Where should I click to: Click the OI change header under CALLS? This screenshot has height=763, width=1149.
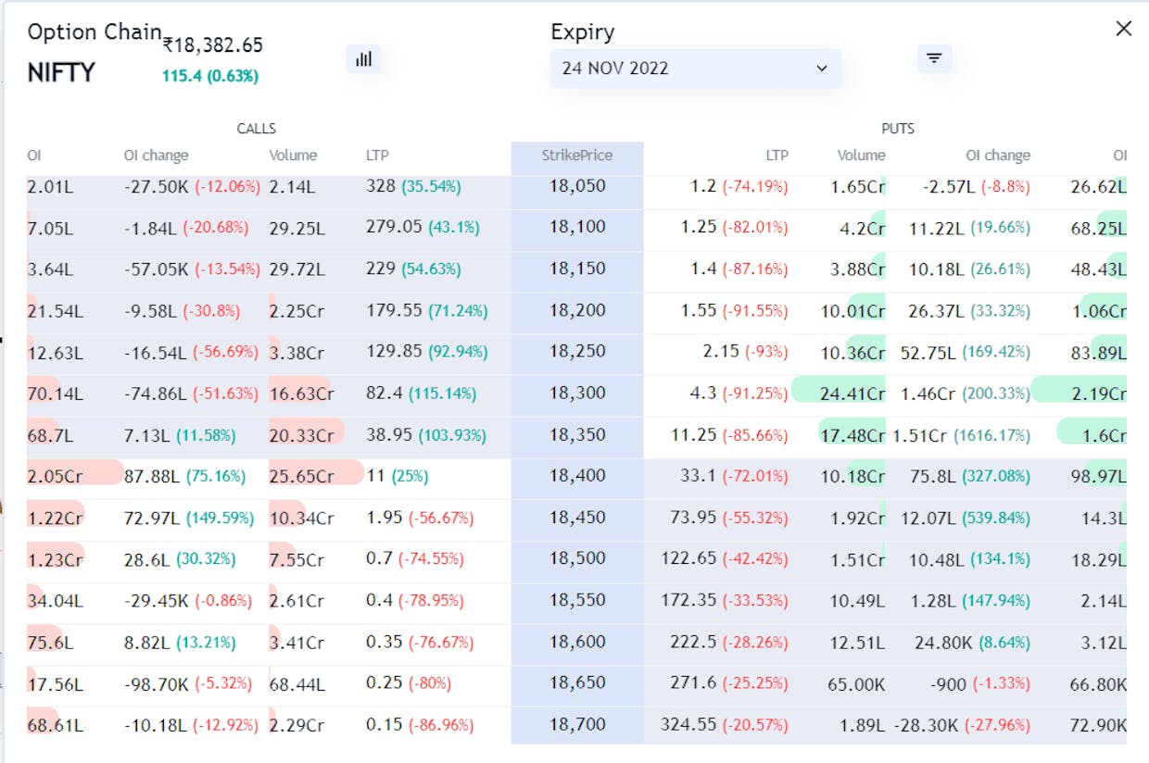point(156,156)
